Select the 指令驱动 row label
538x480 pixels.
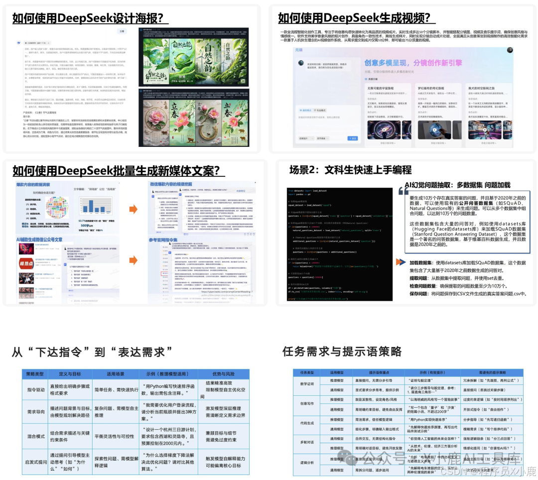[x=36, y=390]
